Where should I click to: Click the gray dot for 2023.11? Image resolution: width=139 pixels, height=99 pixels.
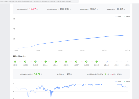tap(117, 62)
